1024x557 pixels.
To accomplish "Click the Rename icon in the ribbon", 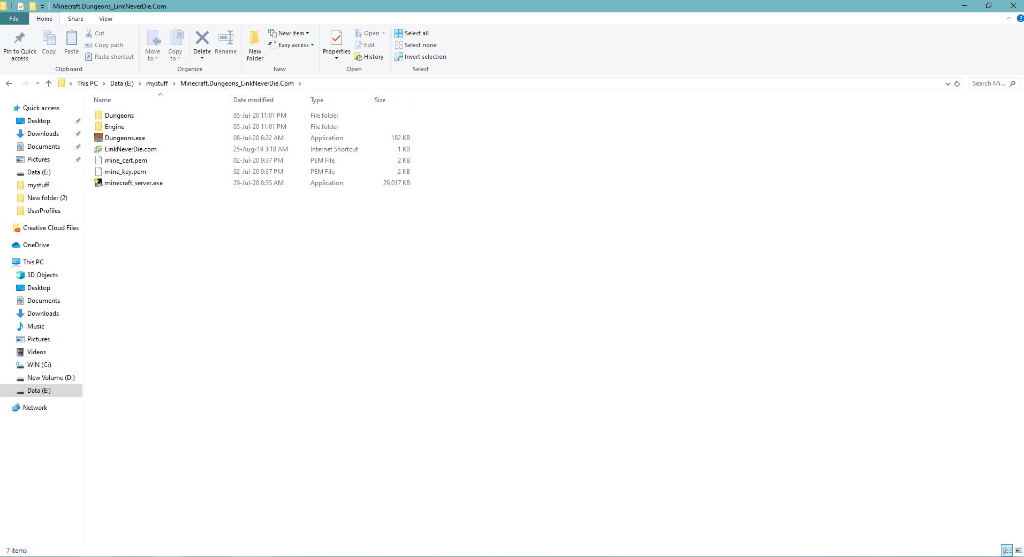I will coord(225,39).
